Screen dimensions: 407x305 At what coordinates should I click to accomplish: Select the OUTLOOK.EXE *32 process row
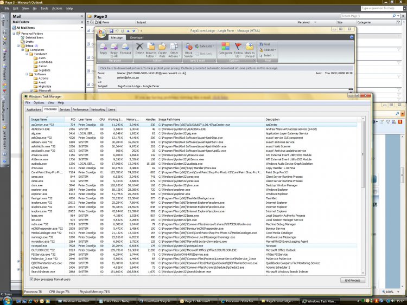pos(193,250)
